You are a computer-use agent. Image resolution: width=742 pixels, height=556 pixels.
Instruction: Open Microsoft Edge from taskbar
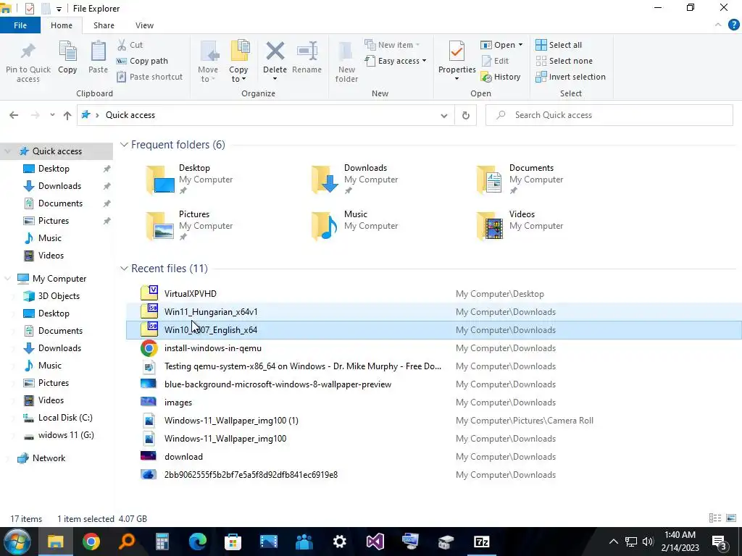(x=197, y=542)
